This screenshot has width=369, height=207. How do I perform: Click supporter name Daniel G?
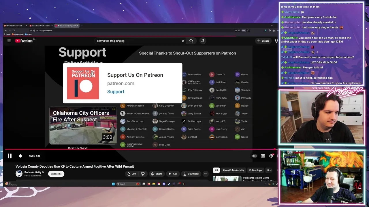(x=220, y=74)
